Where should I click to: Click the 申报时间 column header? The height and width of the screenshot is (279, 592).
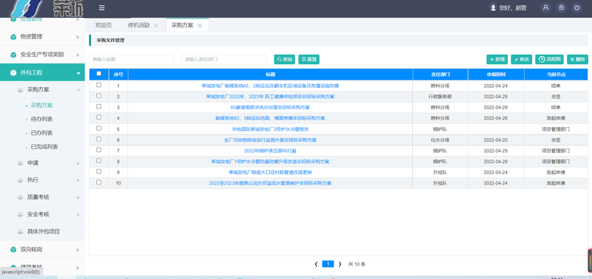pos(496,75)
